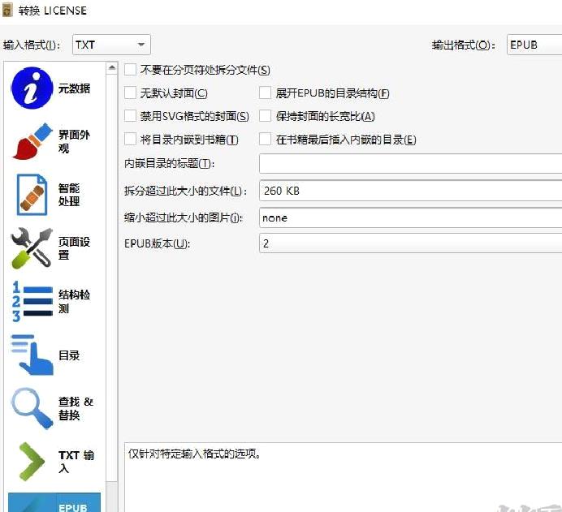Screen dimensions: 562x512
Task: Click the EPUB版本(U) label
Action: [157, 243]
